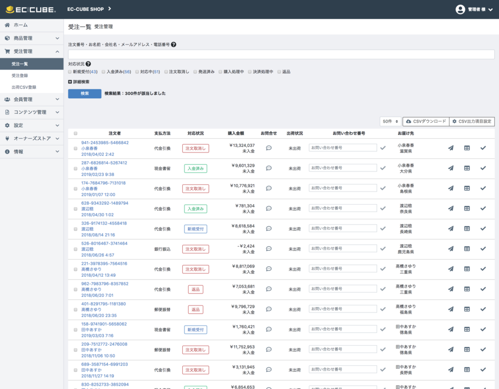Confirm tracking number for order 174-7684796-7131018
This screenshot has height=389, width=499.
coord(383,188)
